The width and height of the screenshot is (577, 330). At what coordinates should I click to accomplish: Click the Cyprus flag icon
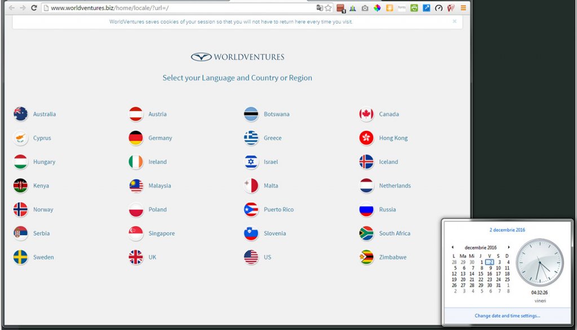point(21,138)
